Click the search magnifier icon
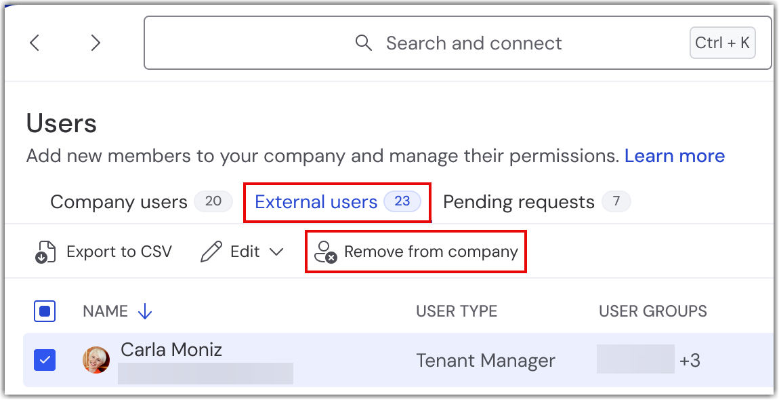 pos(364,43)
